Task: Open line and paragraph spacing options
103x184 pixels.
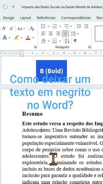Action: pos(75,34)
